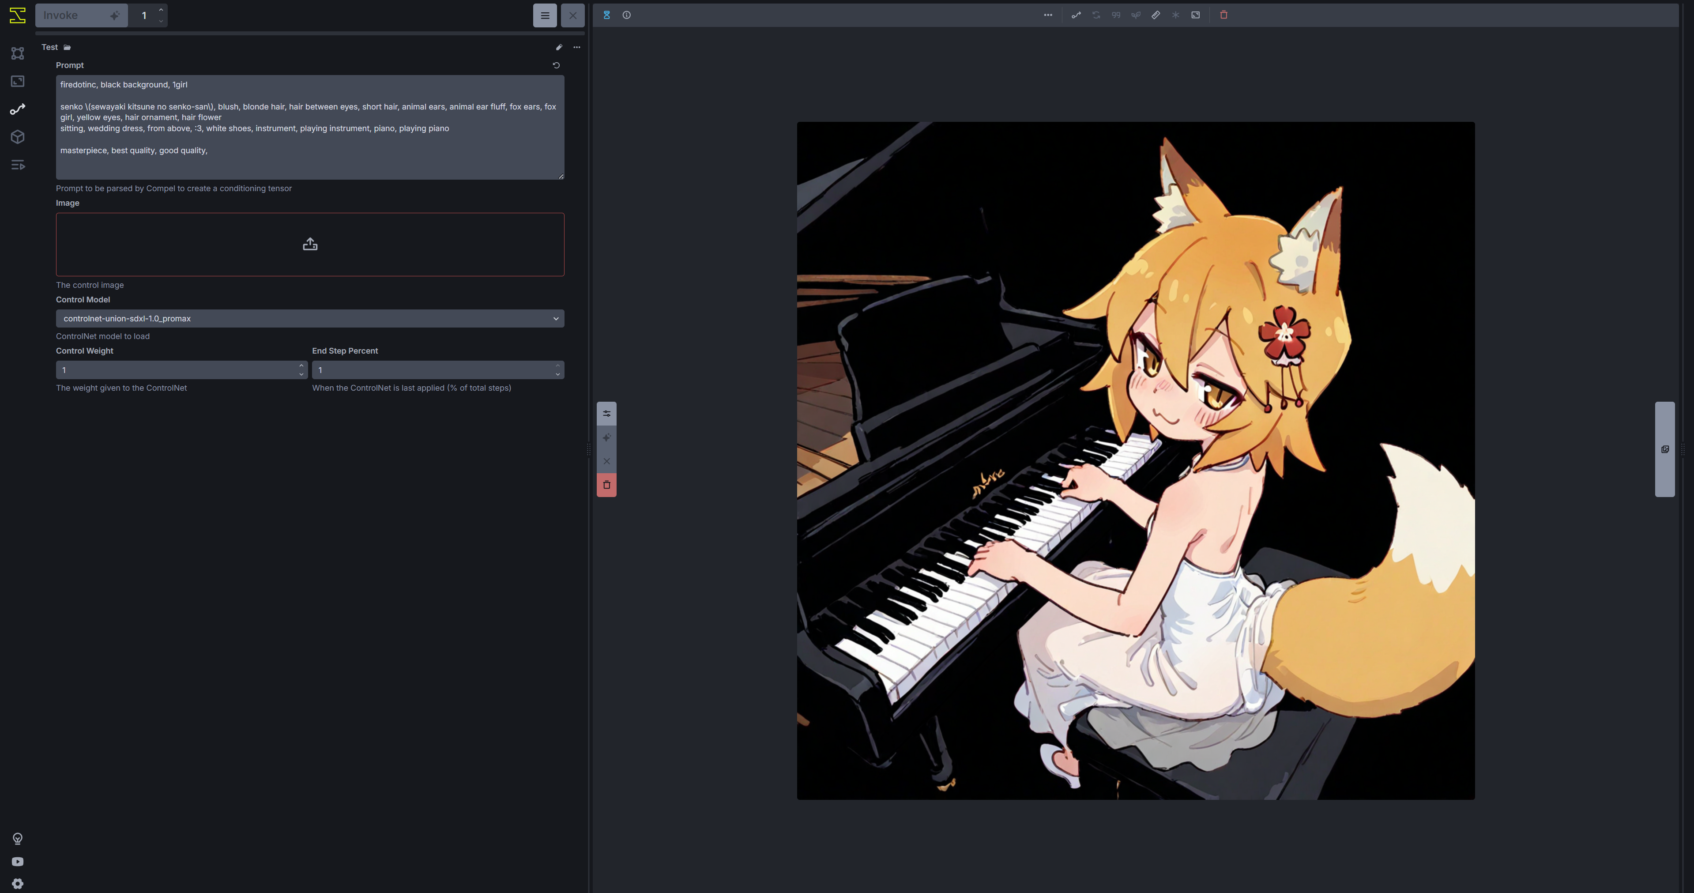The image size is (1694, 893).
Task: Click the 'Control Model' label
Action: 83,300
